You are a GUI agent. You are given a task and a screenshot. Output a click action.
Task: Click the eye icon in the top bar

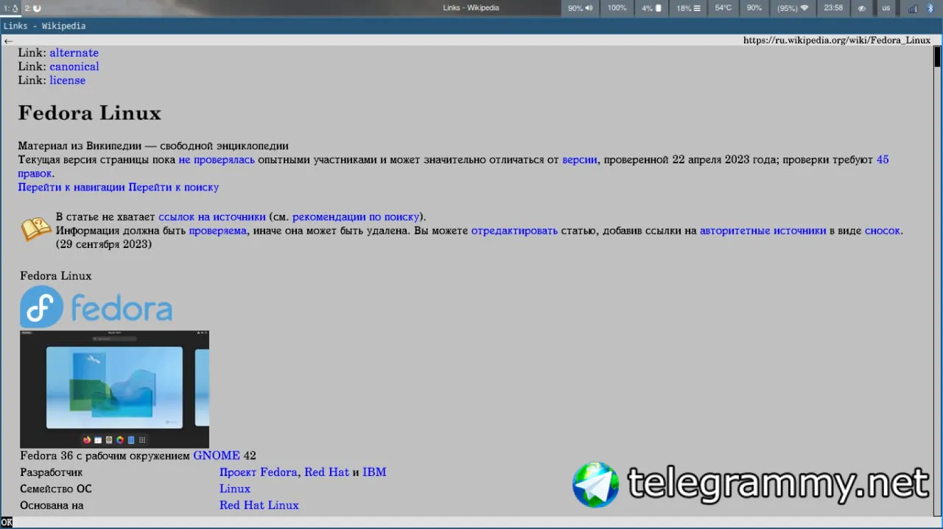[x=861, y=8]
